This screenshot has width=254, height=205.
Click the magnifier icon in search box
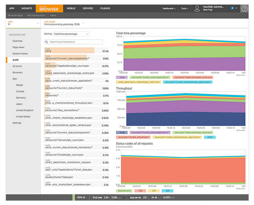(x=47, y=42)
